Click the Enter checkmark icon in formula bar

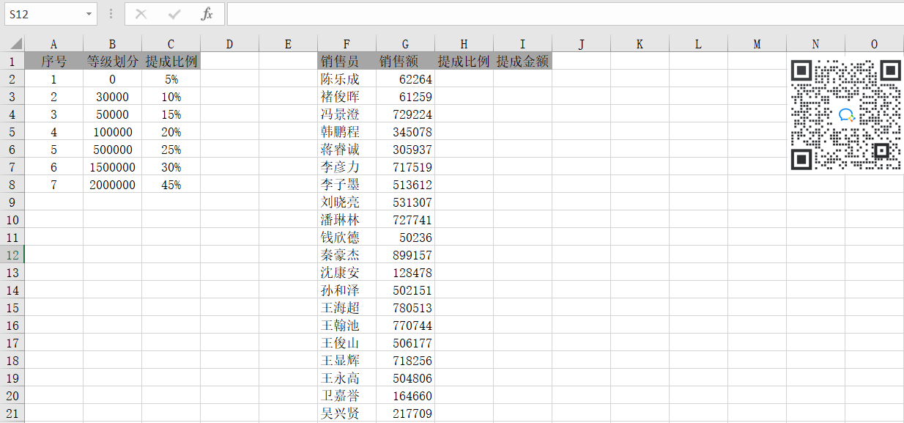point(174,14)
